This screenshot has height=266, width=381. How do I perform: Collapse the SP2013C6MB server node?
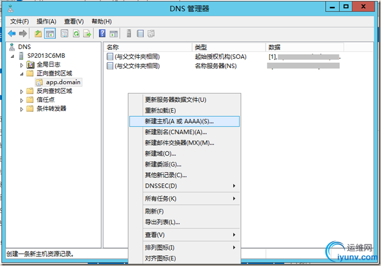pos(12,56)
